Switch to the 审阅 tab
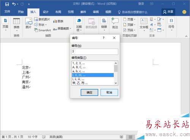 (96, 12)
